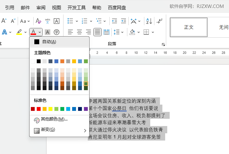Center align the text
This screenshot has width=229, height=154.
79,32
